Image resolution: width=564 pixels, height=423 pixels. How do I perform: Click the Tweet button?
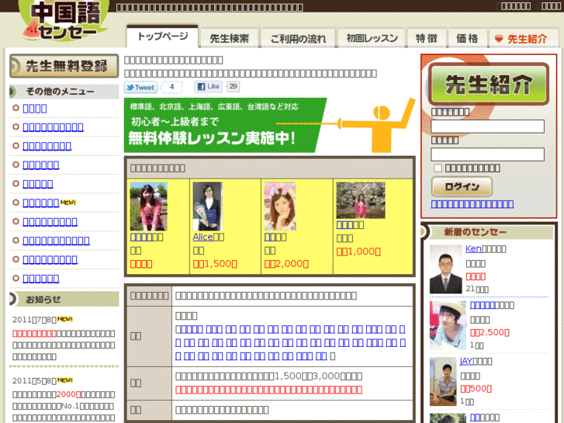pyautogui.click(x=140, y=87)
